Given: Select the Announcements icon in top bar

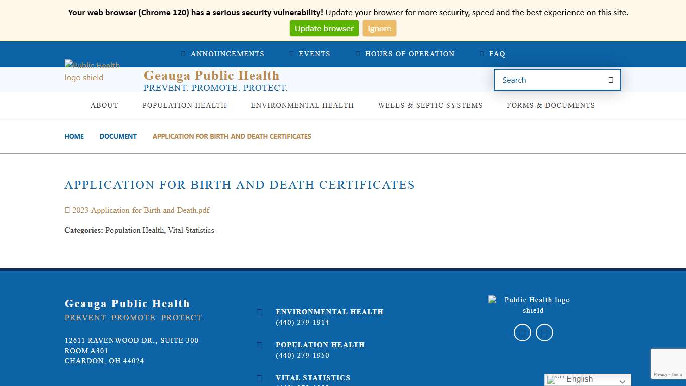Looking at the screenshot, I should point(183,54).
